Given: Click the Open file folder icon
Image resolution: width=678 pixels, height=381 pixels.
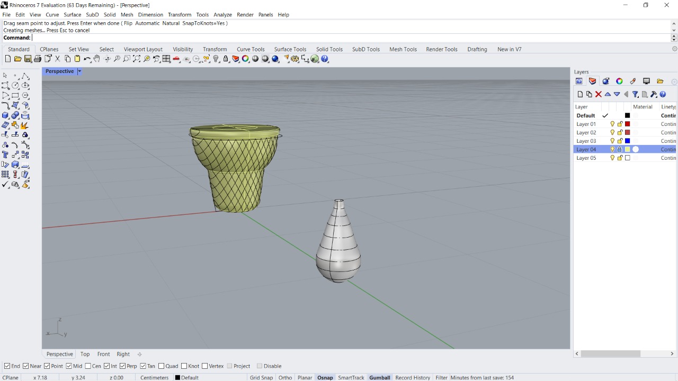Looking at the screenshot, I should click(17, 59).
